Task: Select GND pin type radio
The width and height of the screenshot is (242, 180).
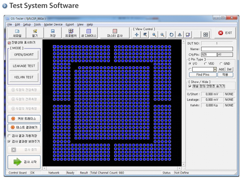Action: [221, 64]
